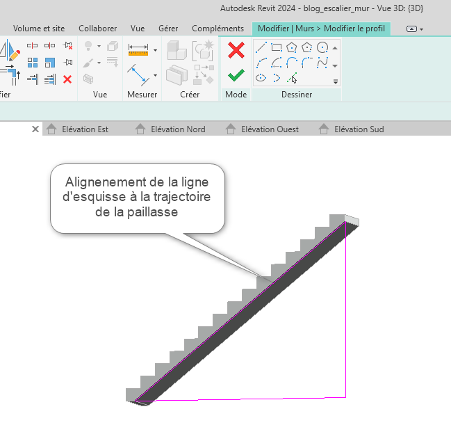
Task: Click the red Delete icon in Modify panel
Action: (67, 79)
